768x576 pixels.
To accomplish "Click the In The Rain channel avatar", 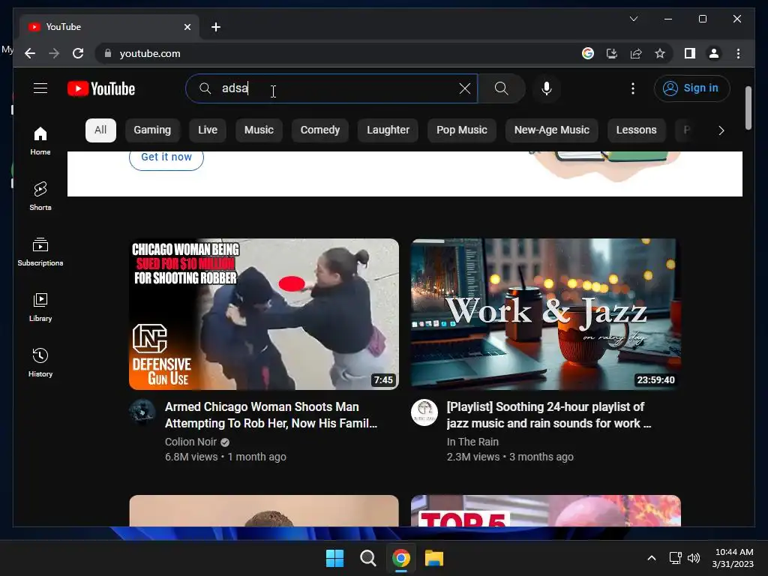I will click(x=424, y=412).
